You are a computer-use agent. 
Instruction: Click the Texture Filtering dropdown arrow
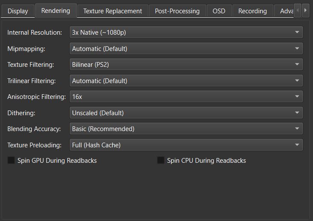pyautogui.click(x=297, y=64)
